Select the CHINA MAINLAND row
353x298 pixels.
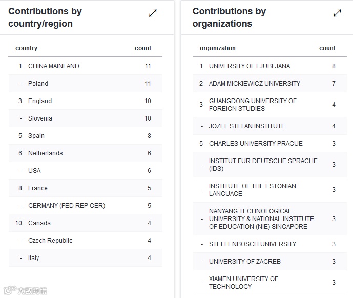(x=54, y=66)
